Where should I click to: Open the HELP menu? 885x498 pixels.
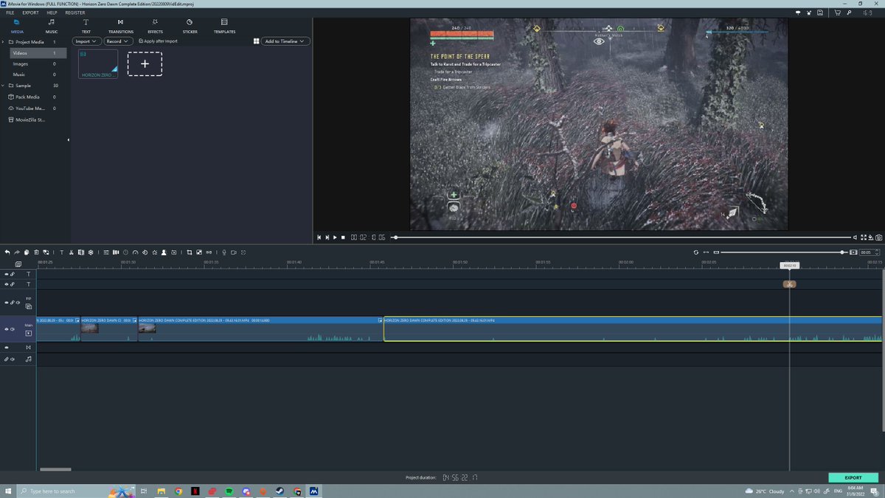point(52,13)
